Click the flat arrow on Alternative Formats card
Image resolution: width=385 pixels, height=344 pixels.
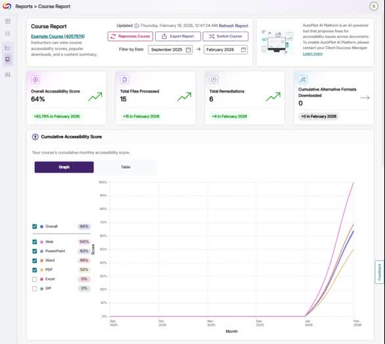pyautogui.click(x=365, y=98)
